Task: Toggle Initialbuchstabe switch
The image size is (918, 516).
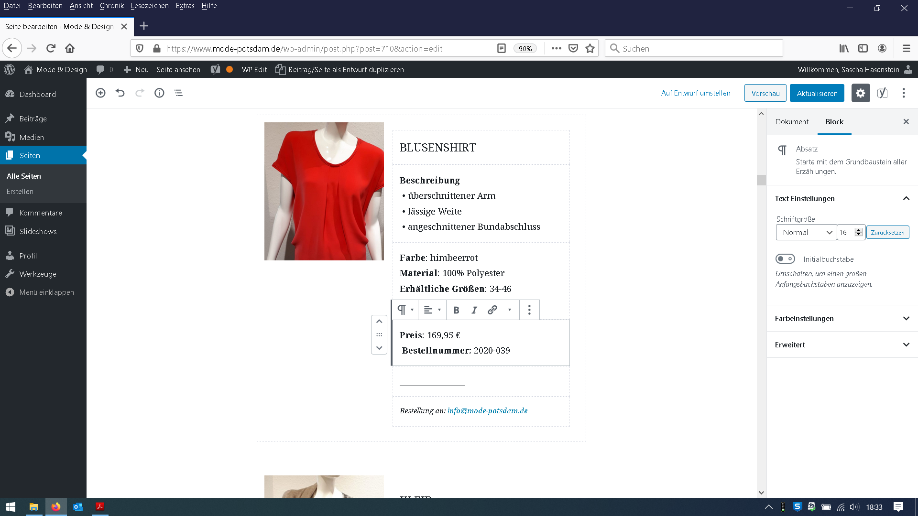Action: (785, 259)
